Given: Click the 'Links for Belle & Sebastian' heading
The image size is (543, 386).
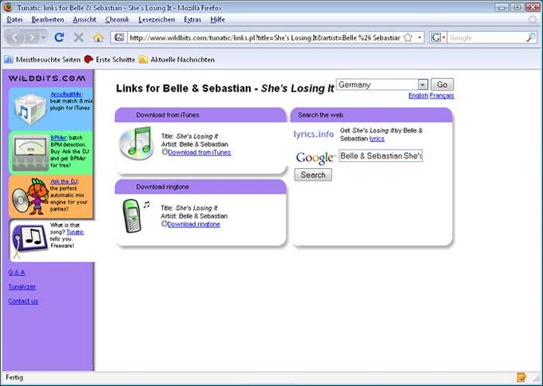Looking at the screenshot, I should coord(225,89).
